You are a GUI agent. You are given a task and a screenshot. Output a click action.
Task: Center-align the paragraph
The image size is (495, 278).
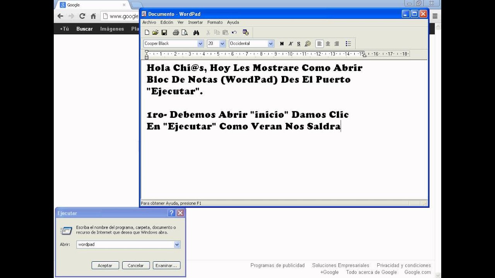tap(328, 44)
